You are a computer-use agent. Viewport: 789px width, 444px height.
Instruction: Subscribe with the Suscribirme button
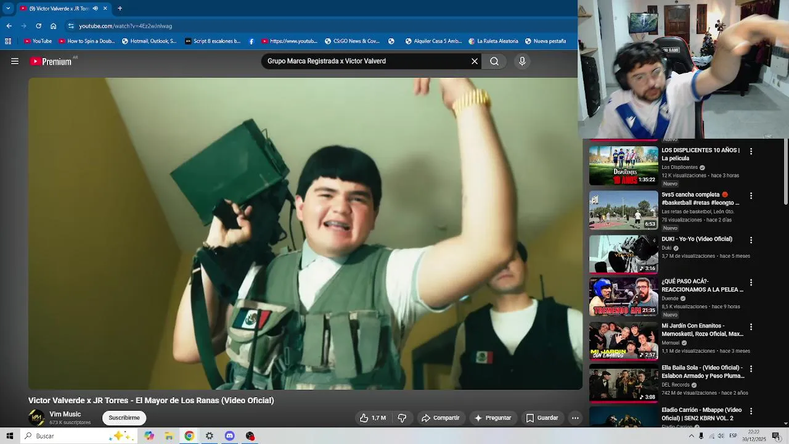[124, 417]
